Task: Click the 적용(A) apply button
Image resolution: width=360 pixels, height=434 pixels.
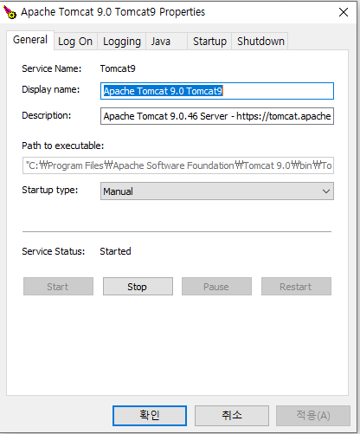Action: pyautogui.click(x=313, y=416)
